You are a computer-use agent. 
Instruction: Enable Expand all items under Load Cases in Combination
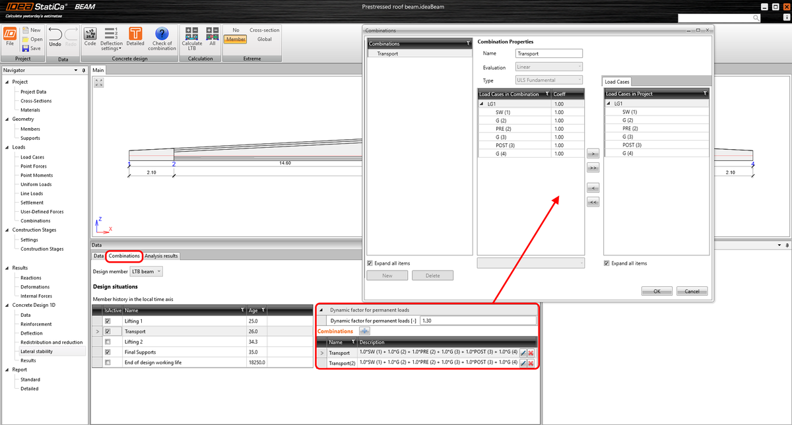(x=371, y=263)
